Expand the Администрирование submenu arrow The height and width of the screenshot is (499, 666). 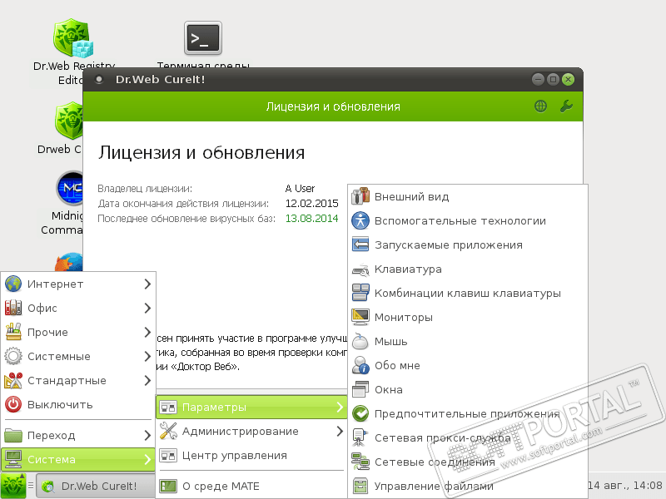(340, 431)
